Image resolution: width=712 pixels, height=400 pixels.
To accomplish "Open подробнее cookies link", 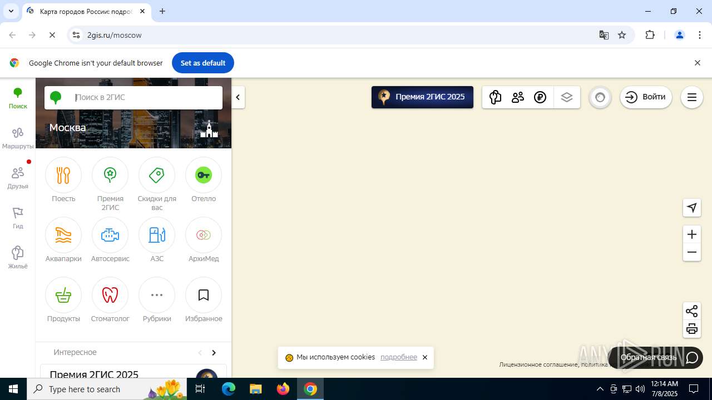I will pos(398,357).
